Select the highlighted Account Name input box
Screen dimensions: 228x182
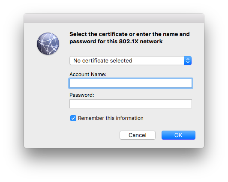(x=131, y=83)
